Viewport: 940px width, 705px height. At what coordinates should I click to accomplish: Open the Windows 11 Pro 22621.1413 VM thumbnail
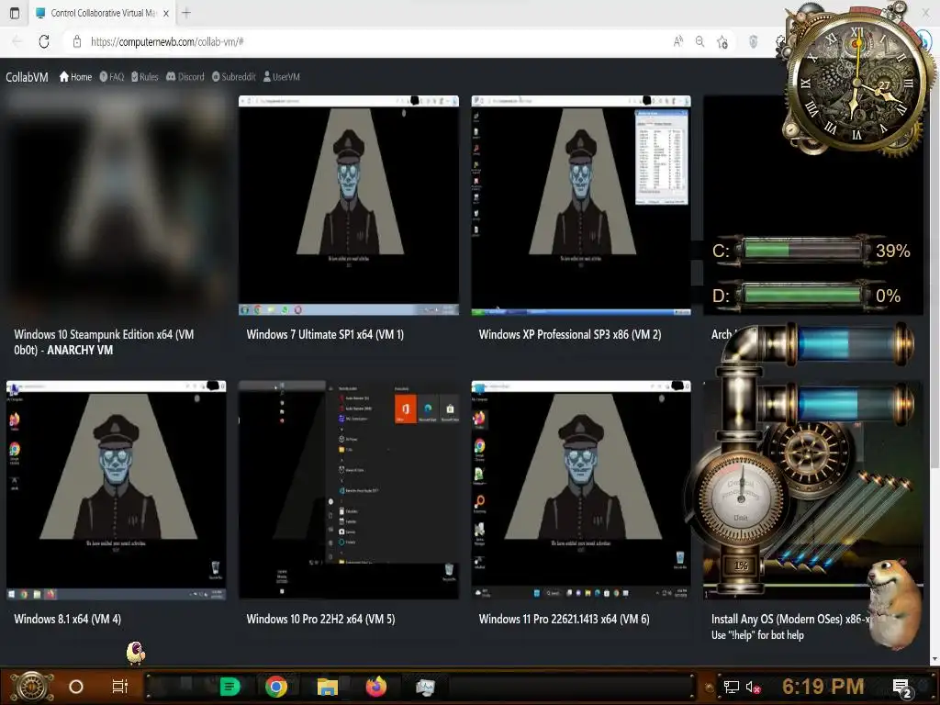pyautogui.click(x=581, y=490)
